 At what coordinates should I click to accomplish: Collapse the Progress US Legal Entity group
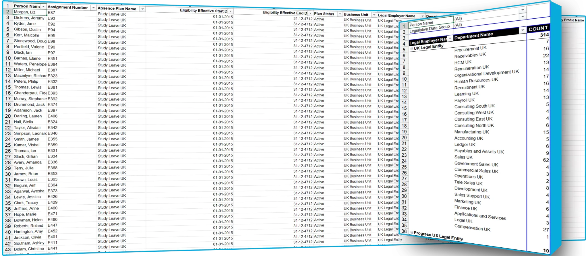click(412, 232)
